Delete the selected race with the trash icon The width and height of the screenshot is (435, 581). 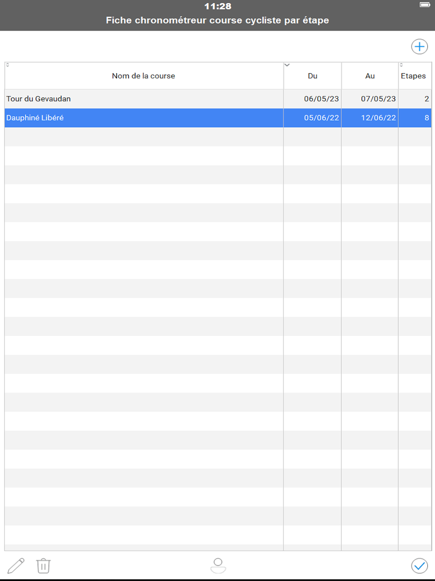pyautogui.click(x=43, y=566)
